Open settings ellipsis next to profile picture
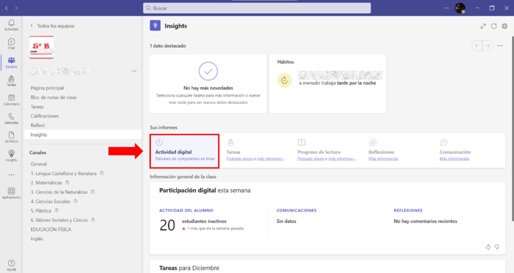Screen dimensions: 514x273 (x=447, y=8)
